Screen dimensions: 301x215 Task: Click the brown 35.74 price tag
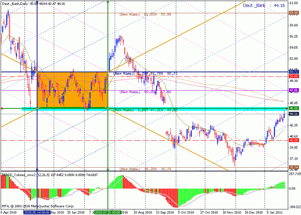(294, 167)
